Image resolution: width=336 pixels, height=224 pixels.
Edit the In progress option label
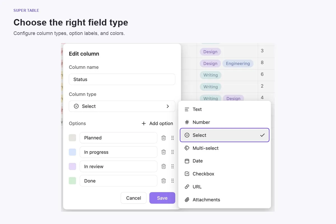118,152
